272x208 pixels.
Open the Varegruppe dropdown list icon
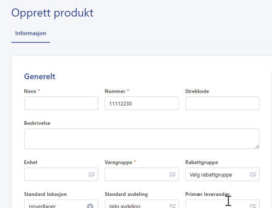[x=172, y=175]
